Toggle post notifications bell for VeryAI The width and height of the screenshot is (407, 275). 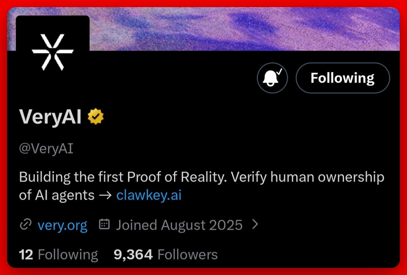pyautogui.click(x=272, y=78)
